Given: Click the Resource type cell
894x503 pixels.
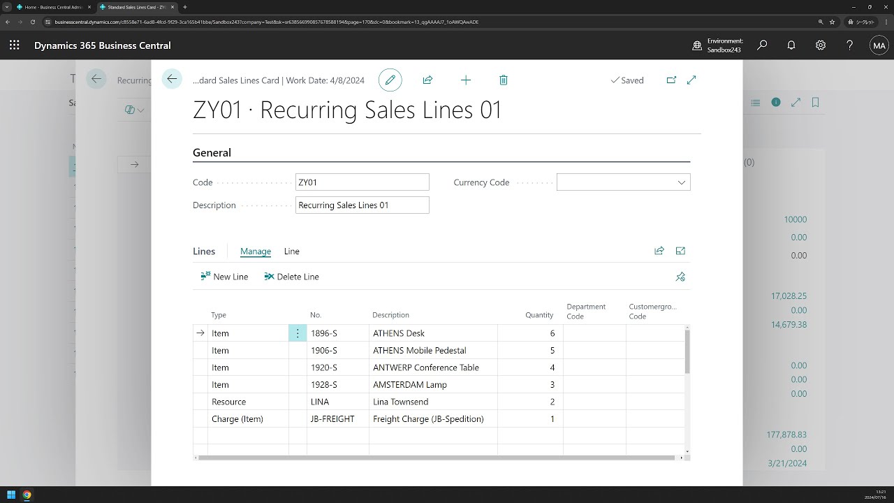Looking at the screenshot, I should click(249, 402).
